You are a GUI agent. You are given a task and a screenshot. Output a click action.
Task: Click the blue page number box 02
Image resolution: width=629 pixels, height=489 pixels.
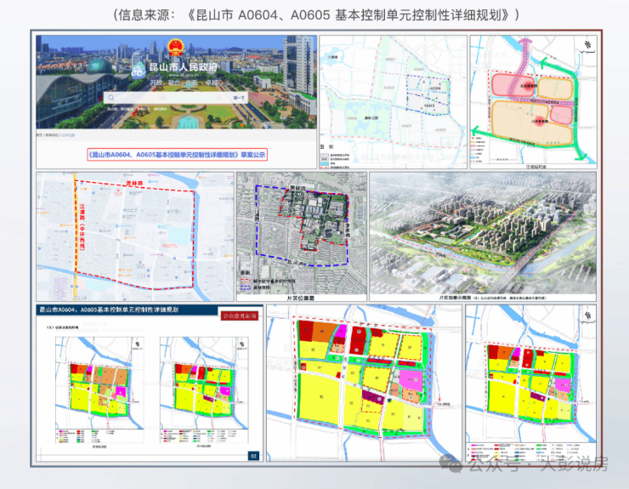pyautogui.click(x=252, y=456)
